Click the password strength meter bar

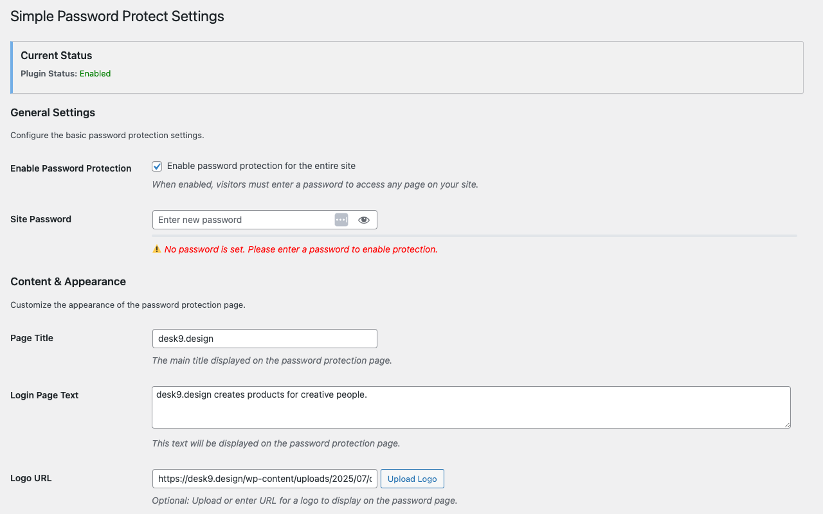tap(475, 236)
